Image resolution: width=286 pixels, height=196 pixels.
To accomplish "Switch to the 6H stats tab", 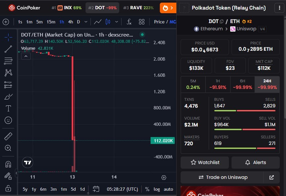I will click(242, 84).
